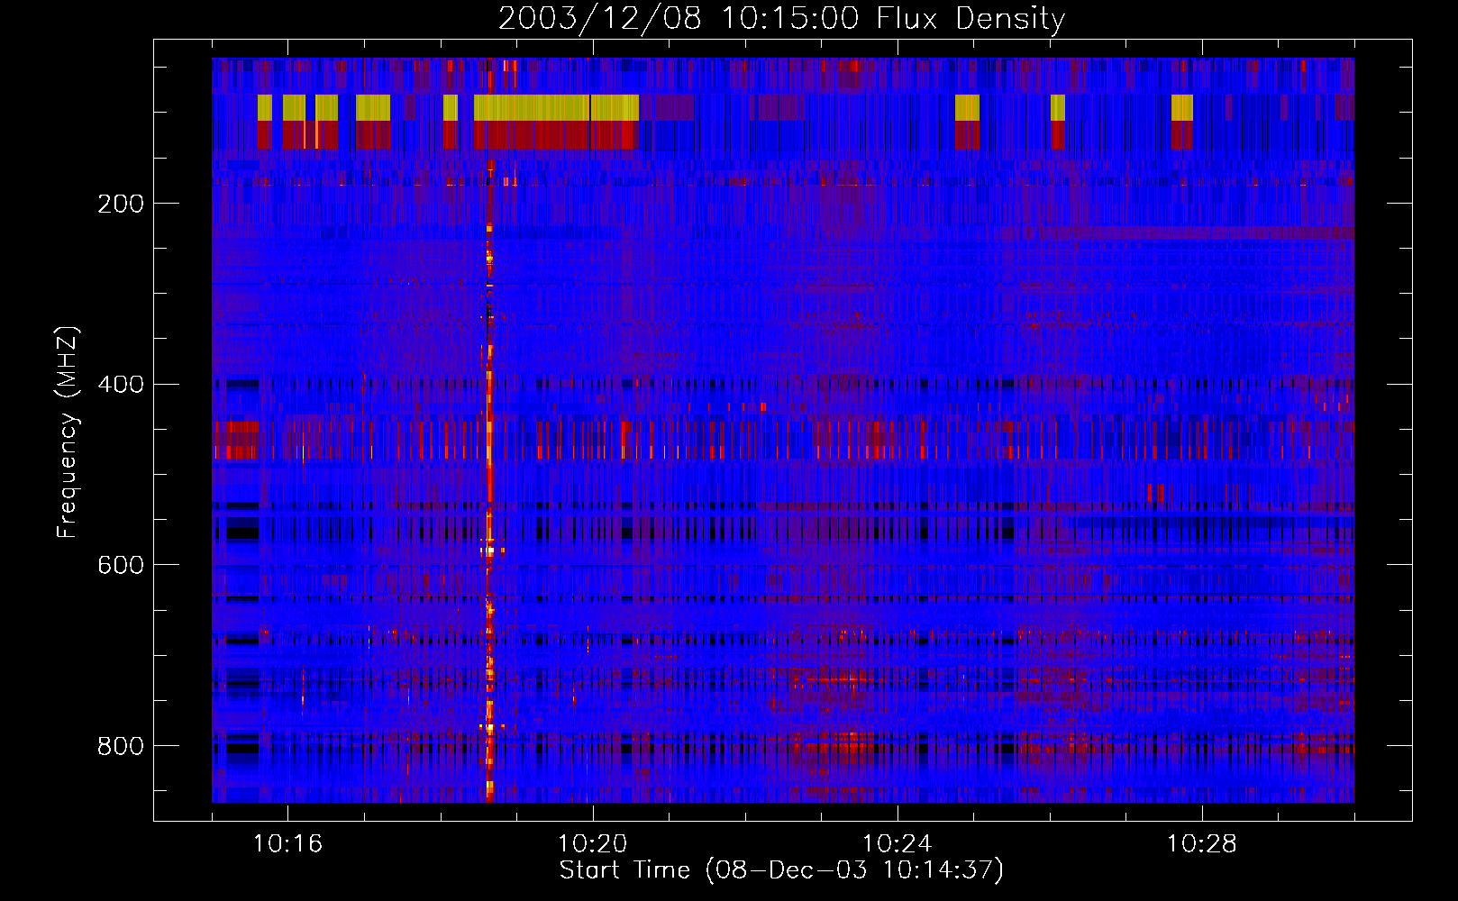Click the 'Start Time (08-Dec-03 10:14:37)' label
The image size is (1458, 901).
(781, 870)
